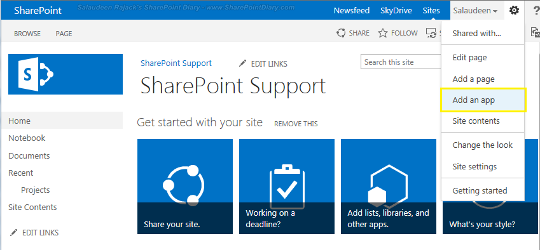Click the SharePoint Support page title
This screenshot has height=250, width=540.
pos(233,86)
